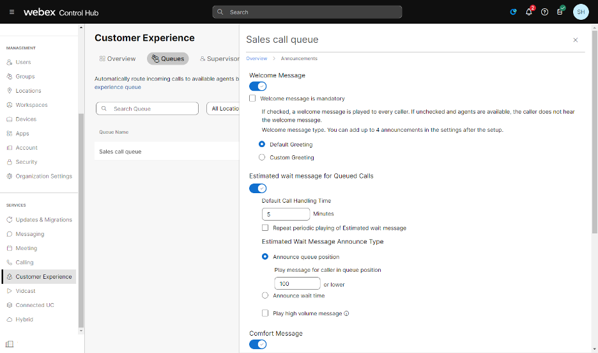Disable Estimated wait message toggle
The width and height of the screenshot is (598, 353).
click(258, 189)
